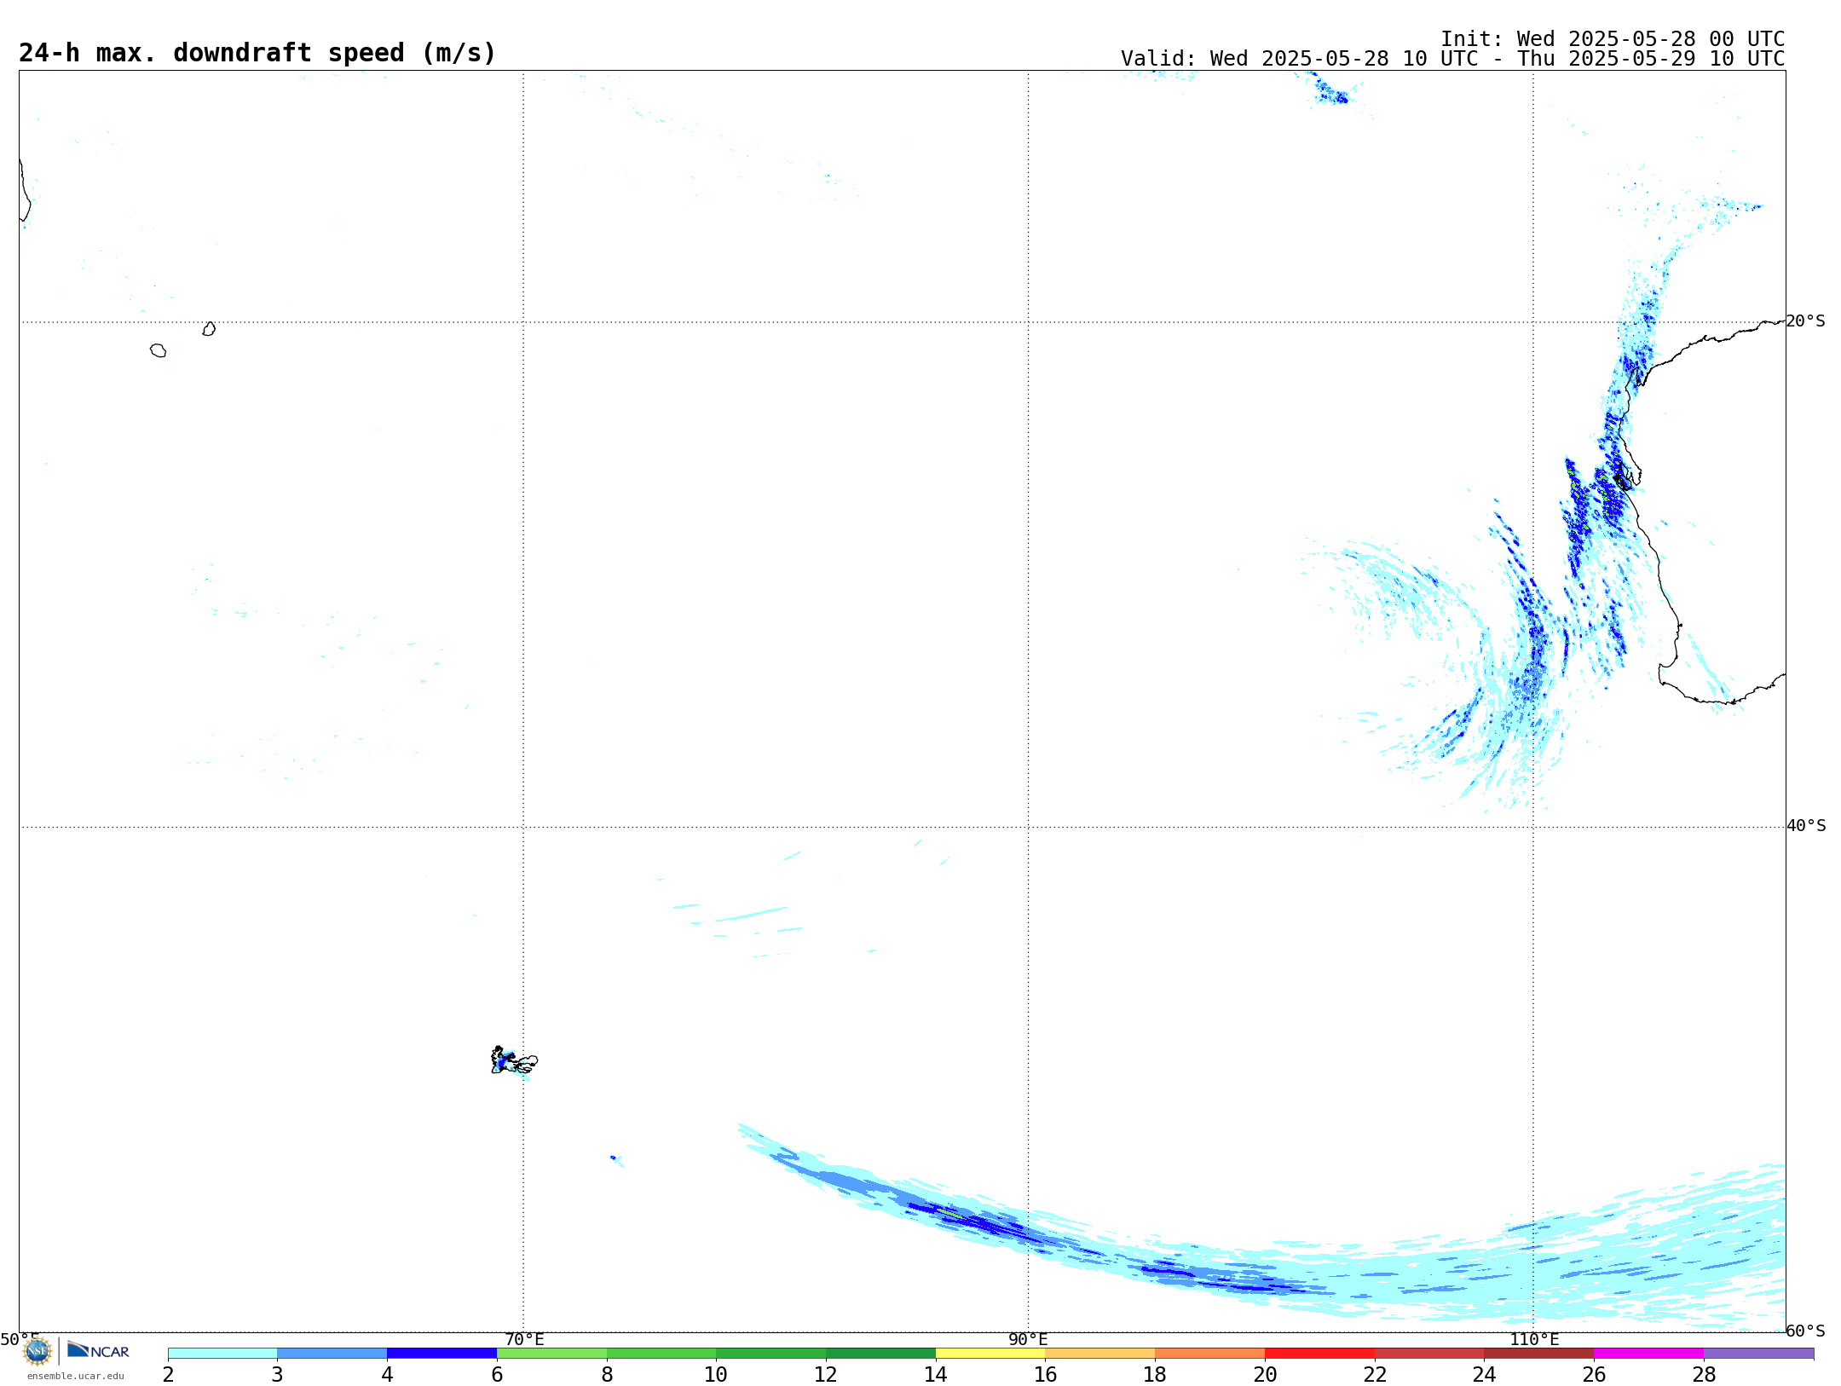Click colorbar tick label 10
This screenshot has height=1386, width=1841.
pyautogui.click(x=716, y=1375)
